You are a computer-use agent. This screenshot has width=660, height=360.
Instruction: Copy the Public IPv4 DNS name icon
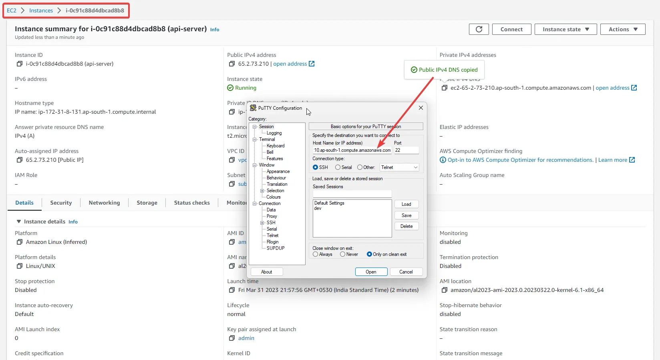tap(444, 88)
